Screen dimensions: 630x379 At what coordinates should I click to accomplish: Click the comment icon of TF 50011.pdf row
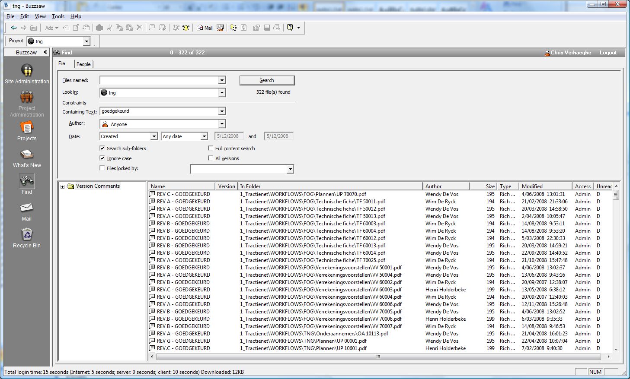tap(152, 202)
